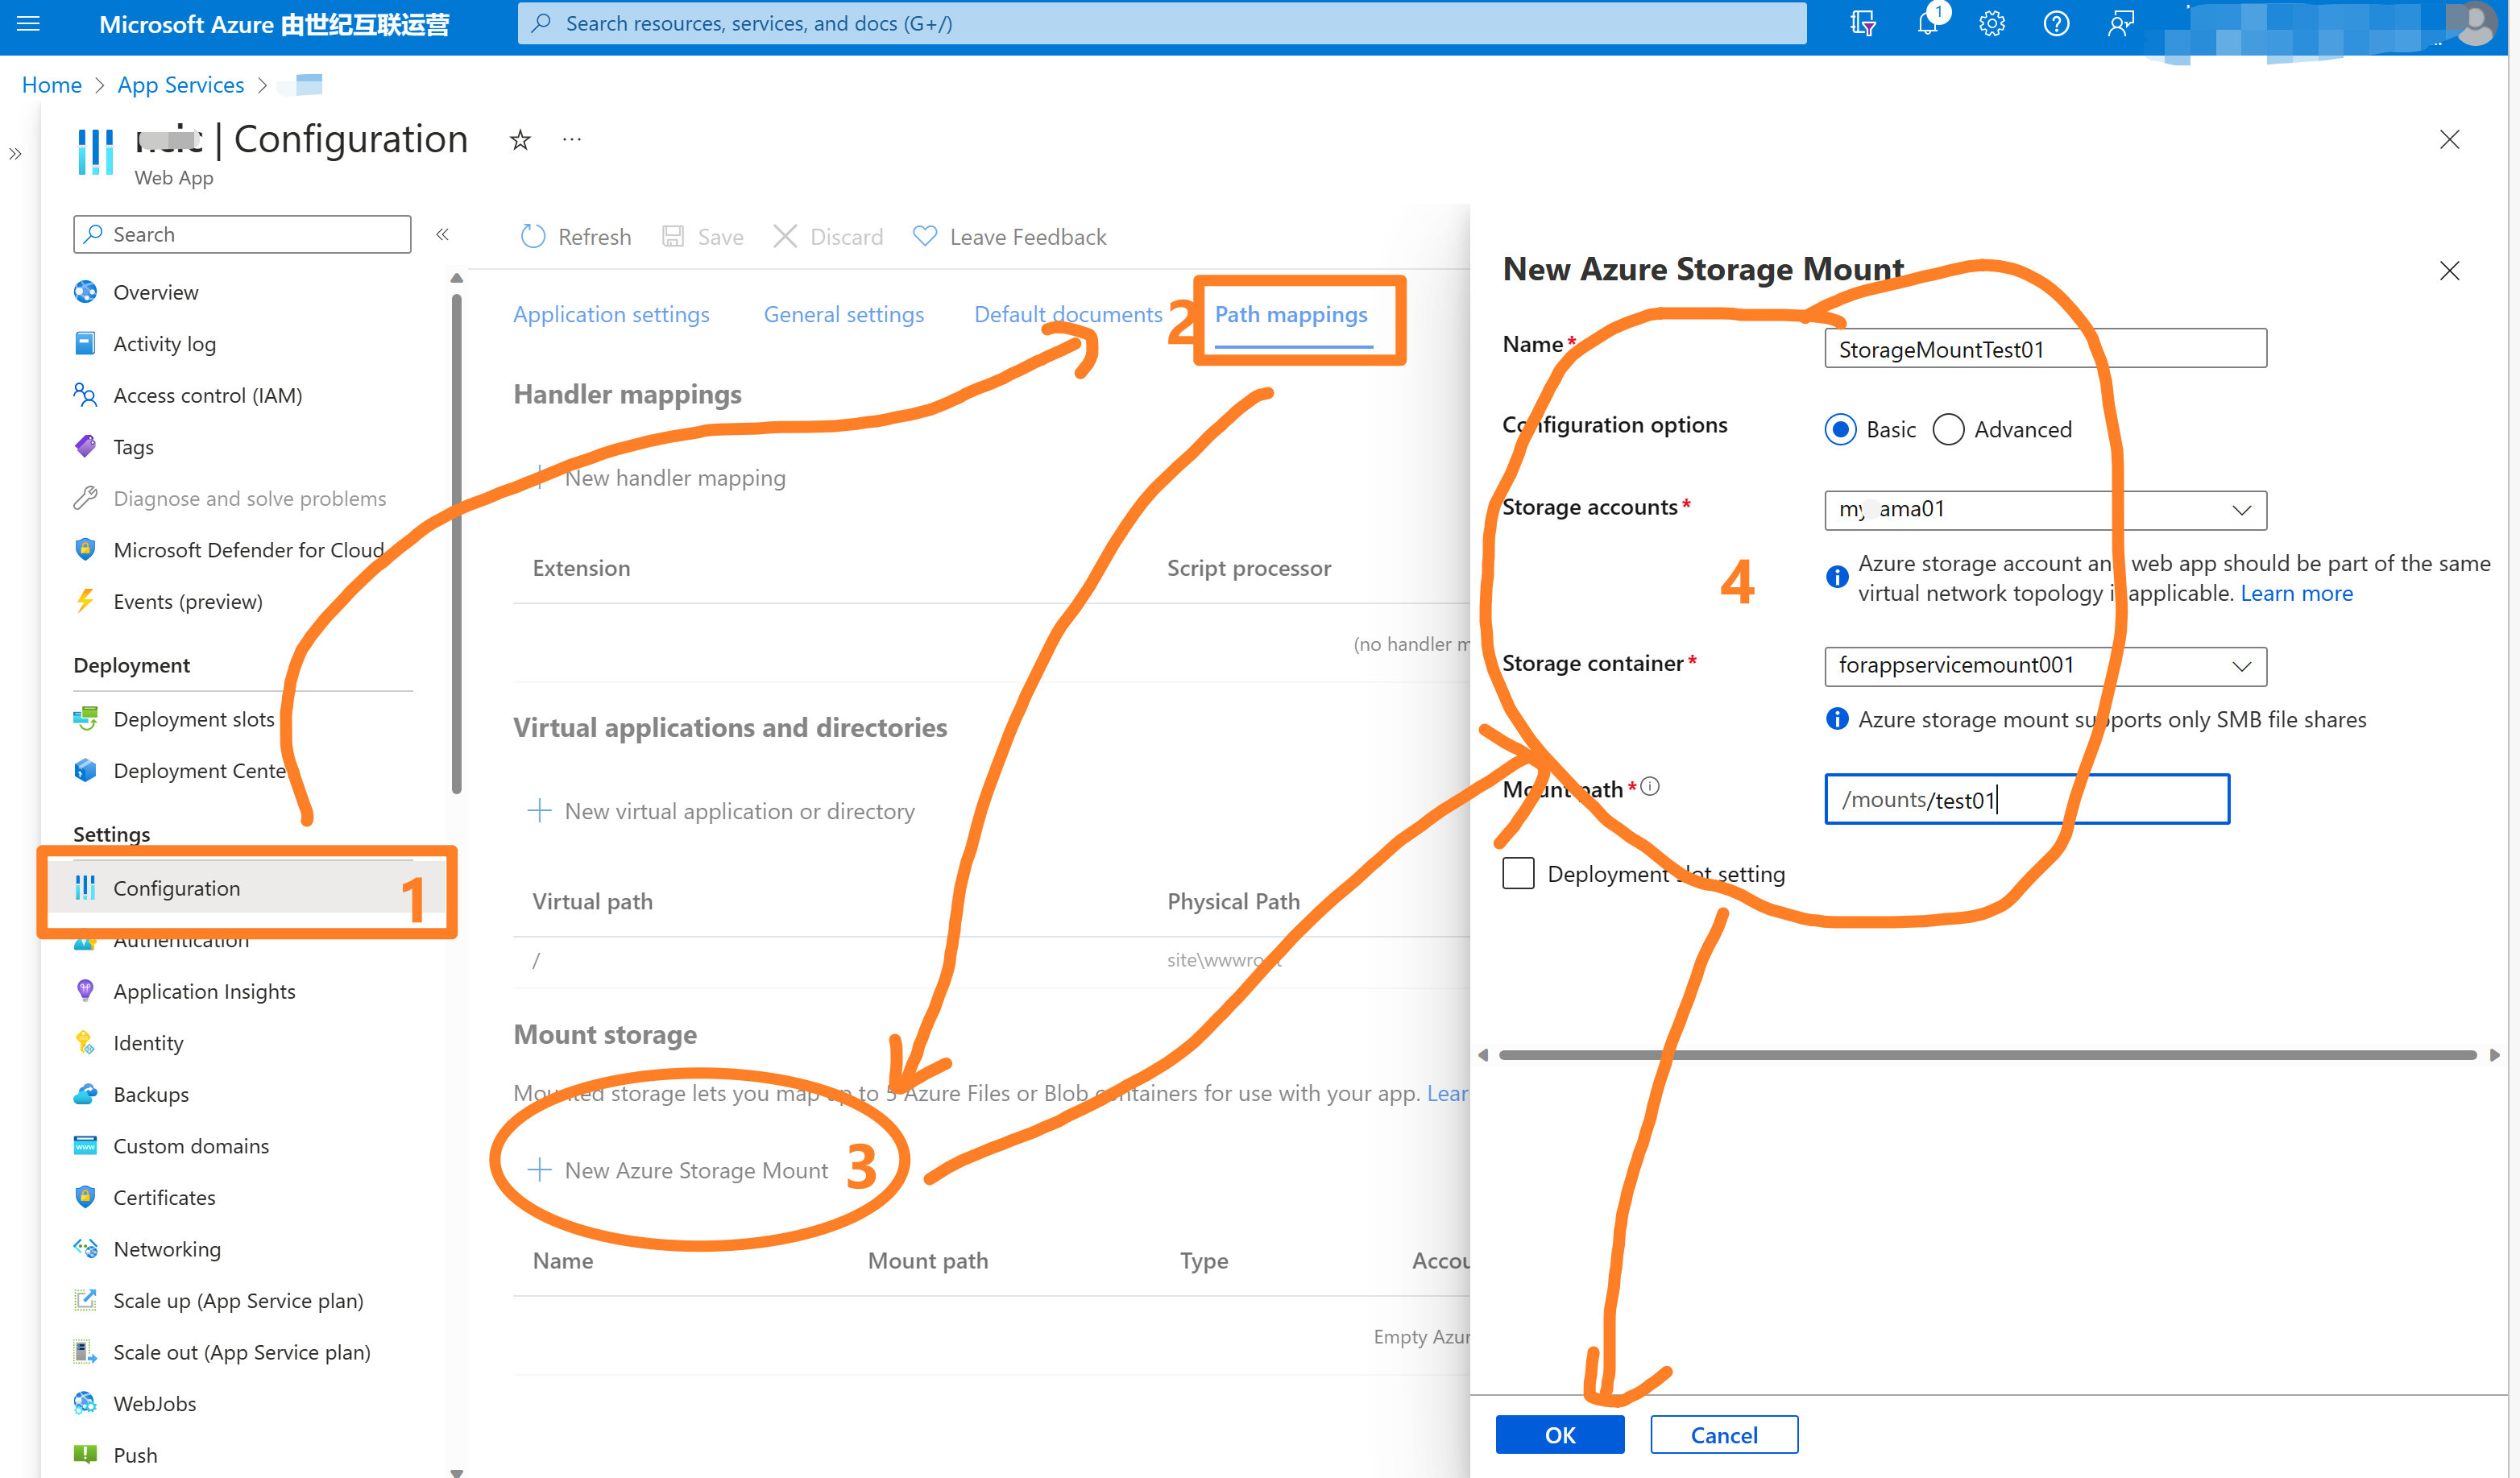Click the Refresh icon in toolbar

pos(533,237)
